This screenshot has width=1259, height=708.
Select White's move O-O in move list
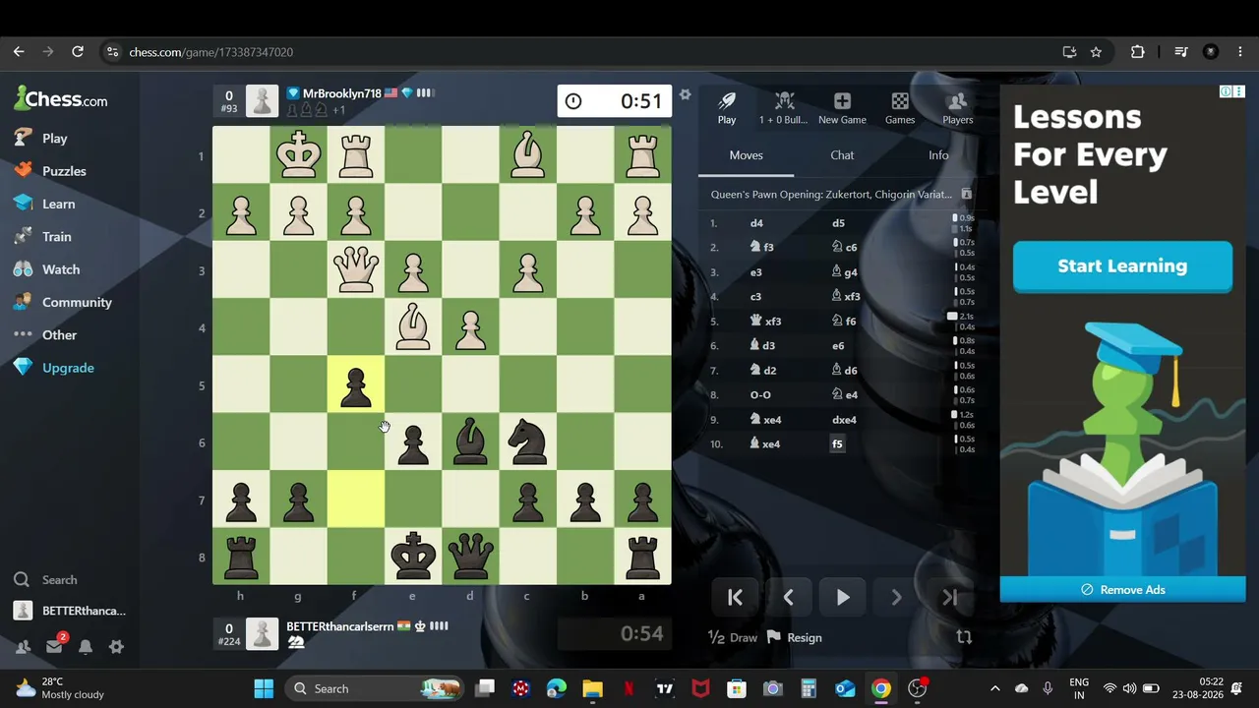(x=760, y=395)
